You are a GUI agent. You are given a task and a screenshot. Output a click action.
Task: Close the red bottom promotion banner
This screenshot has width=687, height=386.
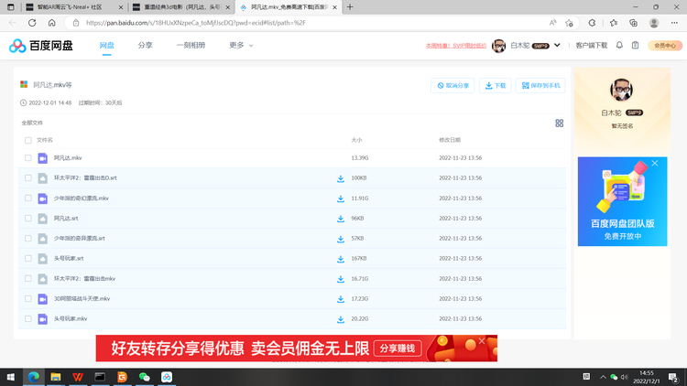[482, 341]
